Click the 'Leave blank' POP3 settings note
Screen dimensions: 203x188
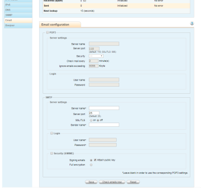155,173
